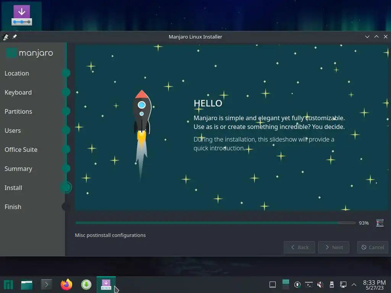Select the Install step in the sidebar
This screenshot has height=293, width=391.
(13, 188)
